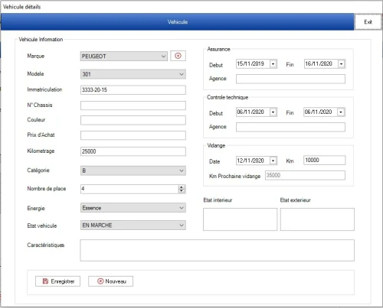The image size is (383, 308).
Task: Click the Immatriculation field 3333-20-15
Action: tap(133, 90)
